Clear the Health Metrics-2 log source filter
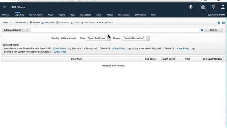Screen dimensions: 227x128 click(183, 48)
